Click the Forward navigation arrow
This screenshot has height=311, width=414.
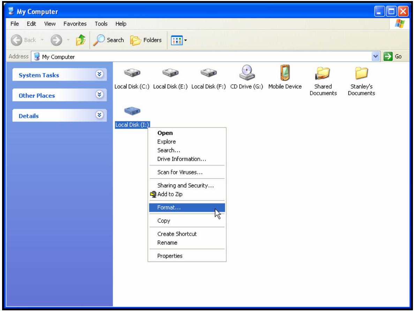pyautogui.click(x=56, y=40)
